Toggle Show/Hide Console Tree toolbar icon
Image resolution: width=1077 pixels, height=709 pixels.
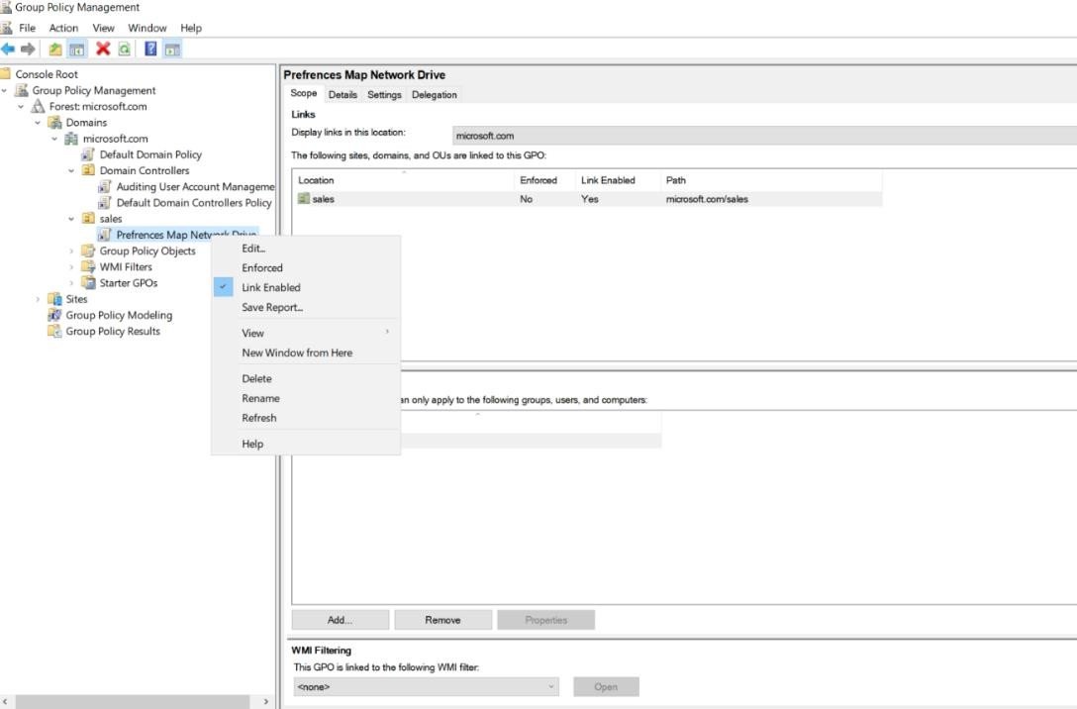[77, 49]
